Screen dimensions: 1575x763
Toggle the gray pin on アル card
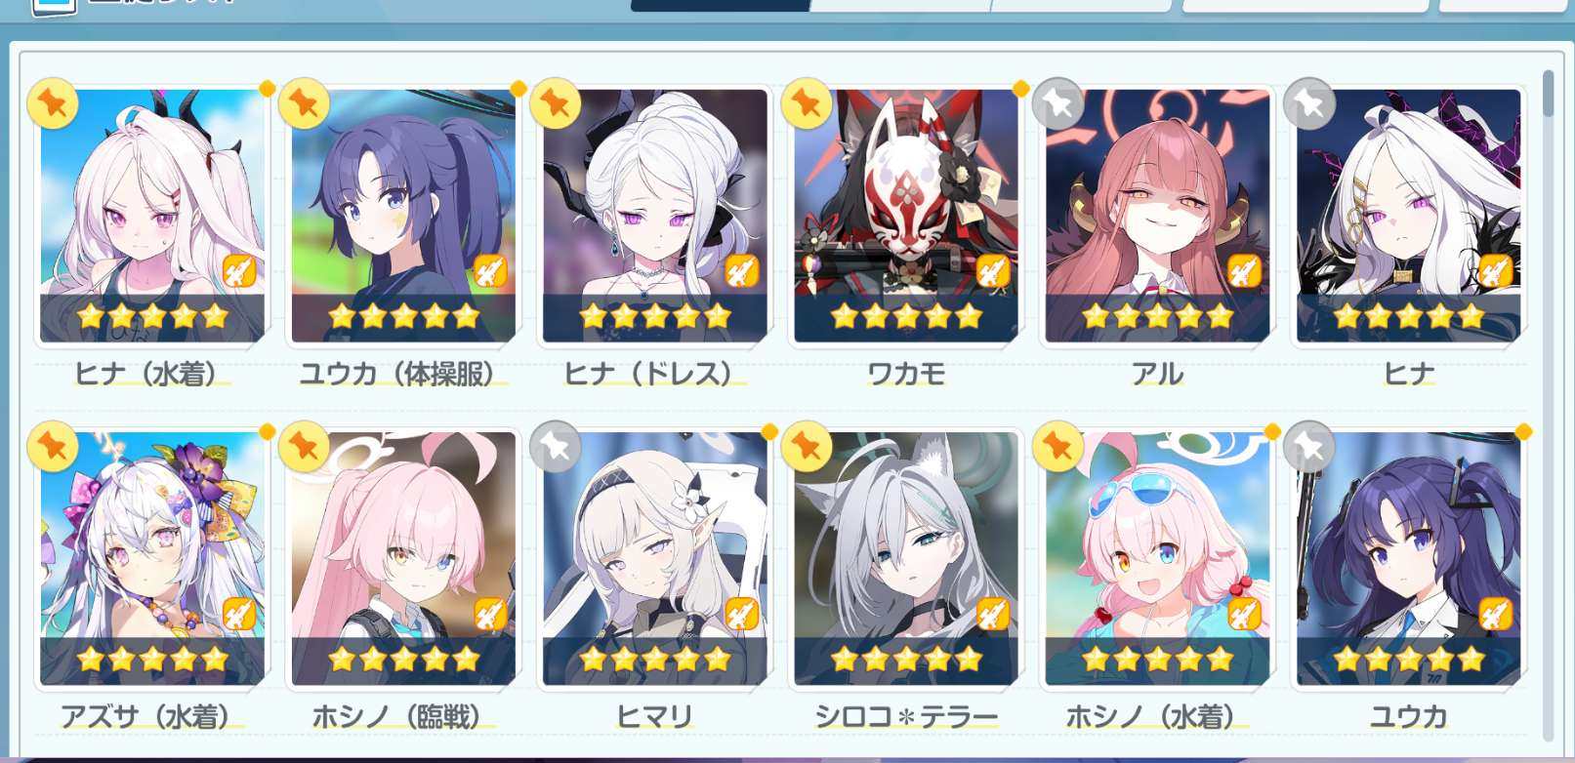point(1058,103)
